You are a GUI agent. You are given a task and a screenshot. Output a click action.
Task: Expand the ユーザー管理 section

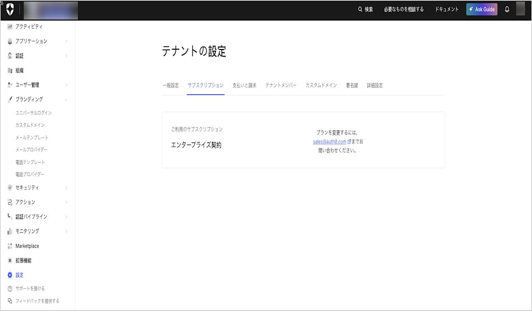pos(66,85)
